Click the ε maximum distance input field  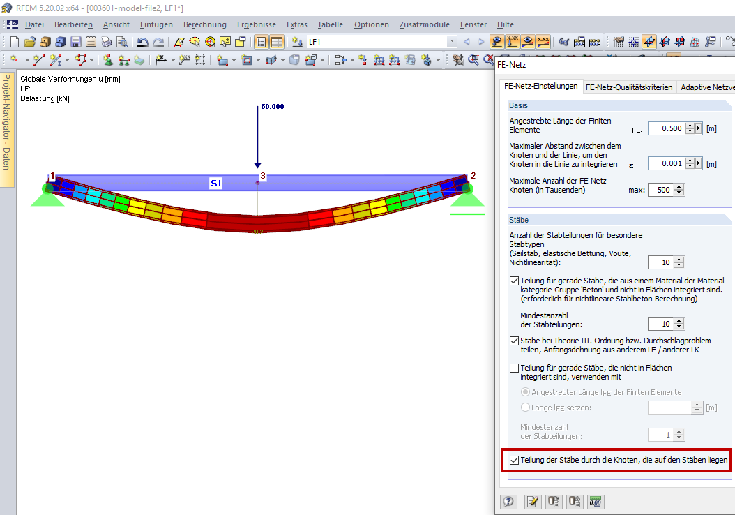click(x=666, y=163)
